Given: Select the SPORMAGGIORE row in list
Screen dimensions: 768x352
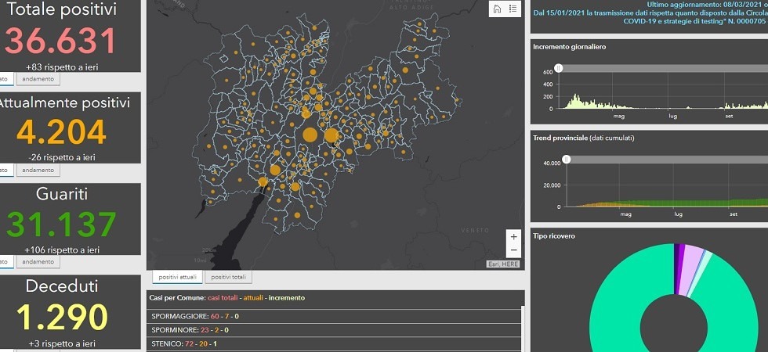Looking at the screenshot, I should pos(334,316).
